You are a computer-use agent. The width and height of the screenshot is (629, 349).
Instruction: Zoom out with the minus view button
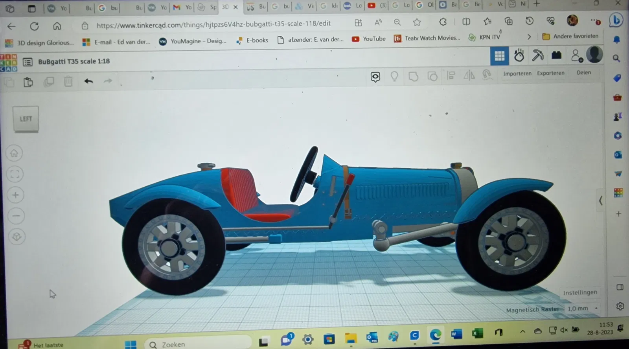tap(16, 216)
